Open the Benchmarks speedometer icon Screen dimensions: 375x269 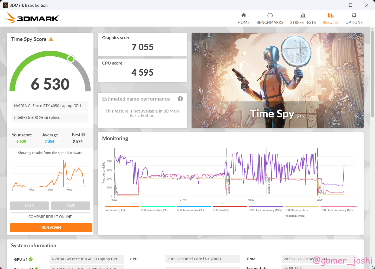[x=270, y=15]
